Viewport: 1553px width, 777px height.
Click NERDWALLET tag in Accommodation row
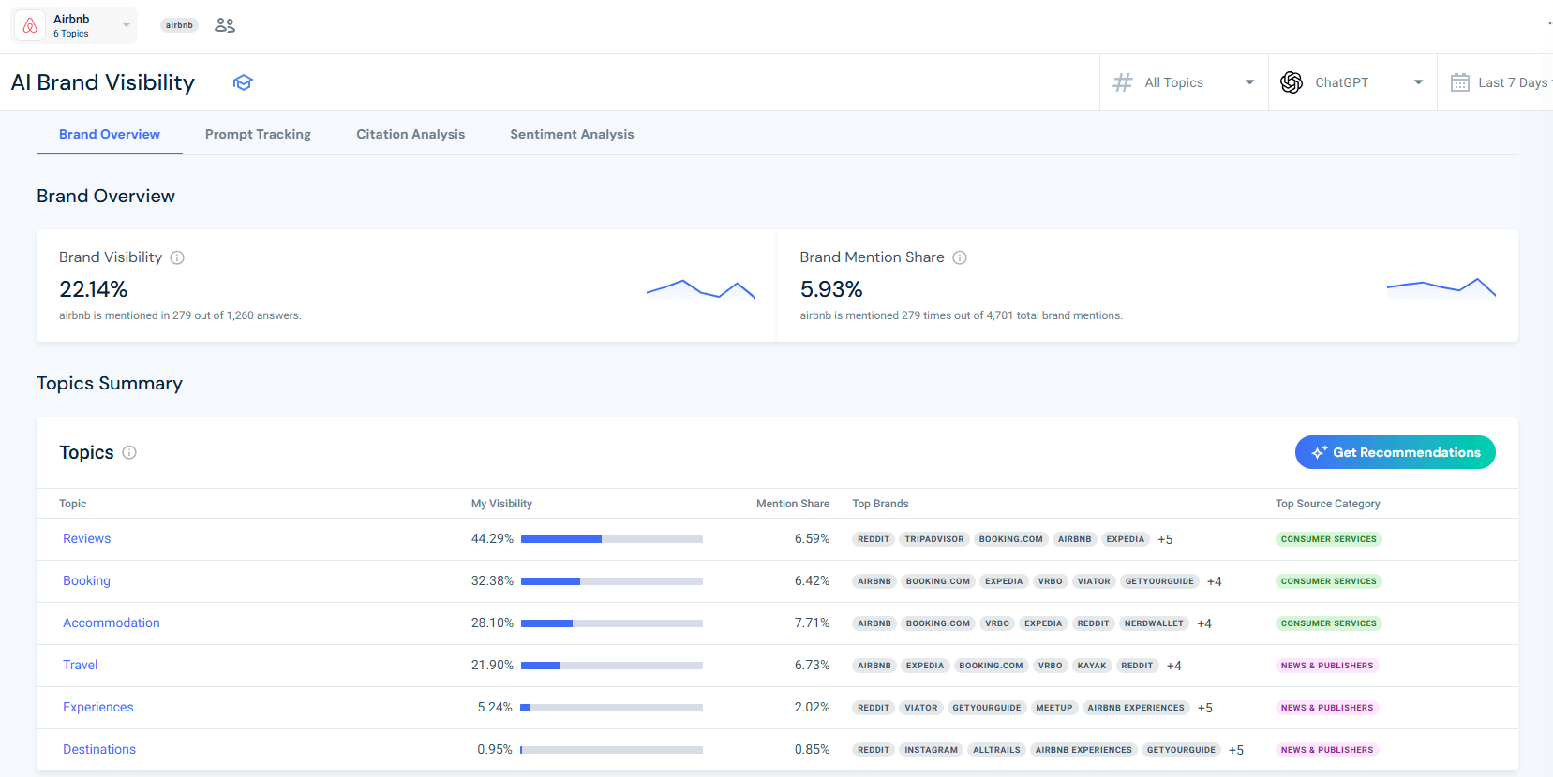click(1154, 623)
